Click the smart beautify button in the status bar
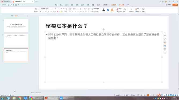The width and height of the screenshot is (179, 100). click(x=118, y=95)
